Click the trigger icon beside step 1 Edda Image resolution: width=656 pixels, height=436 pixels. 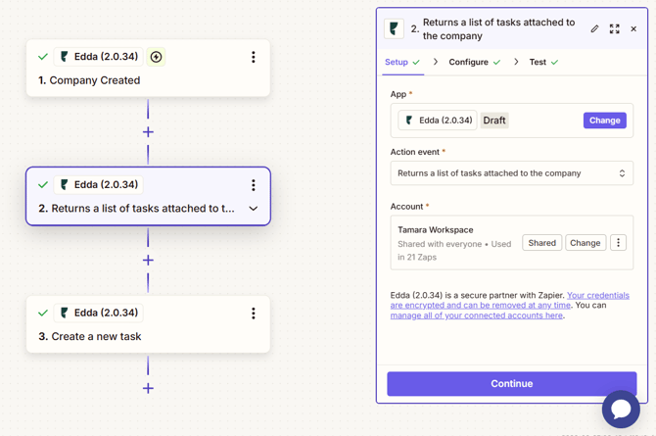click(156, 57)
